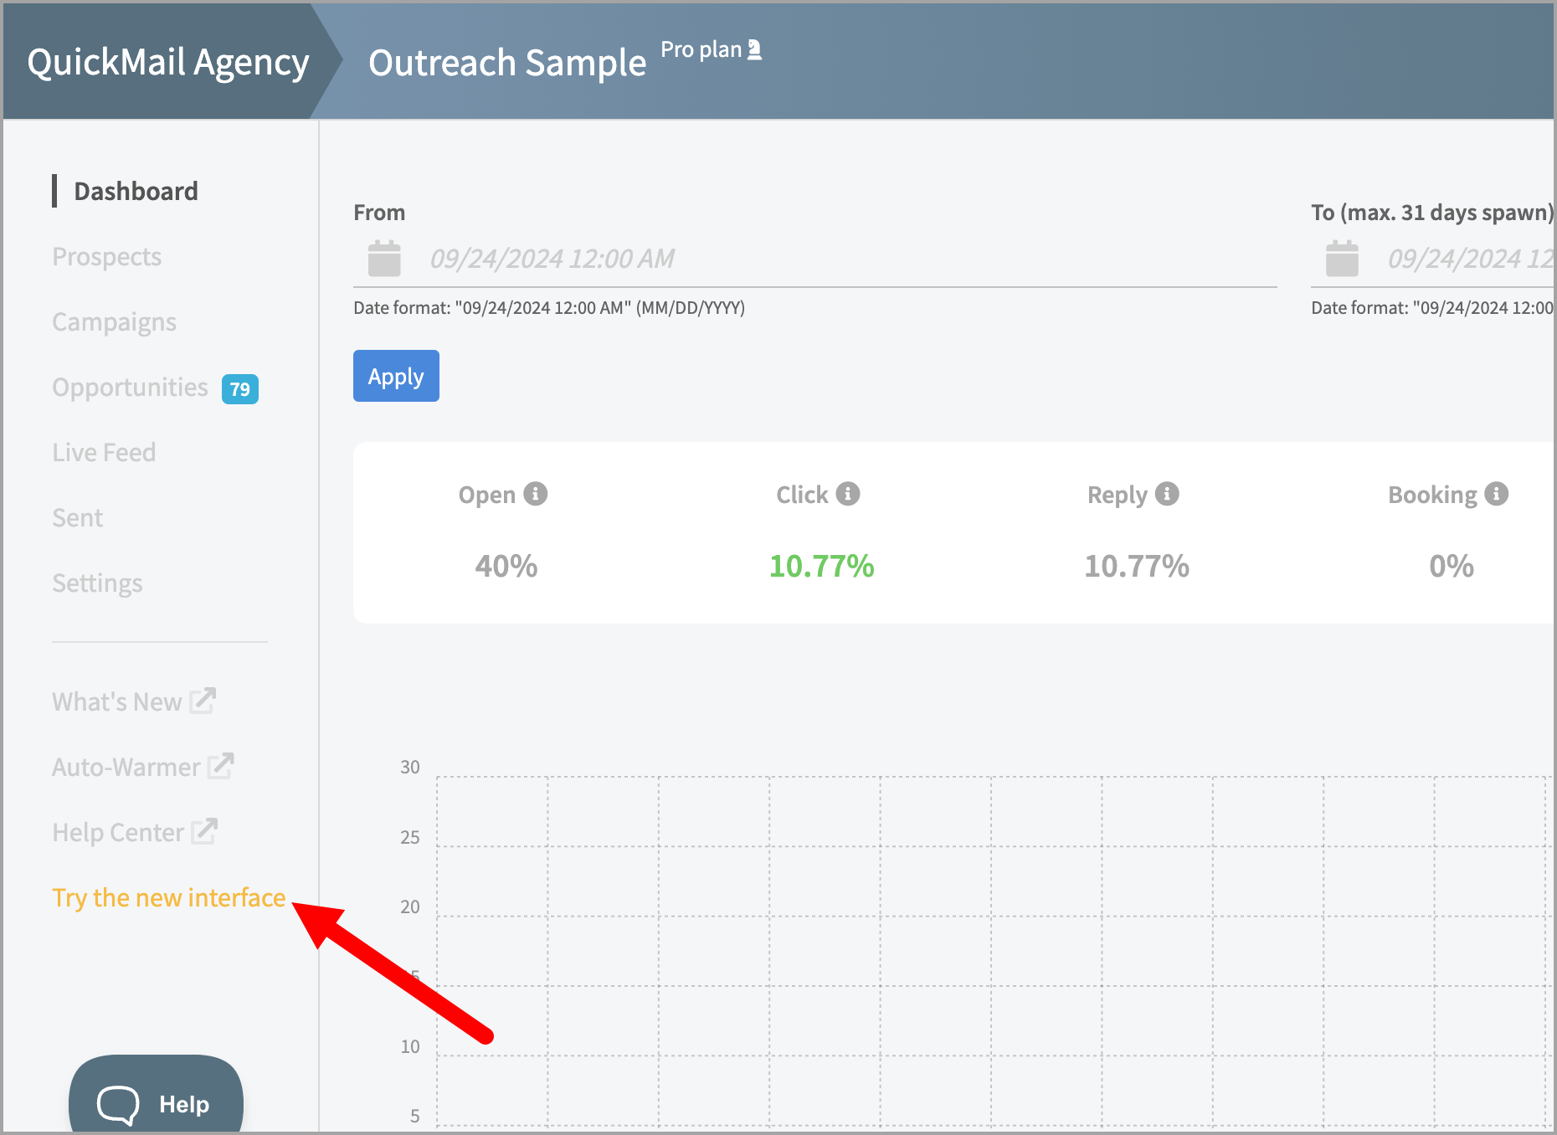The height and width of the screenshot is (1135, 1557).
Task: Open the From date calendar icon
Action: coord(384,259)
